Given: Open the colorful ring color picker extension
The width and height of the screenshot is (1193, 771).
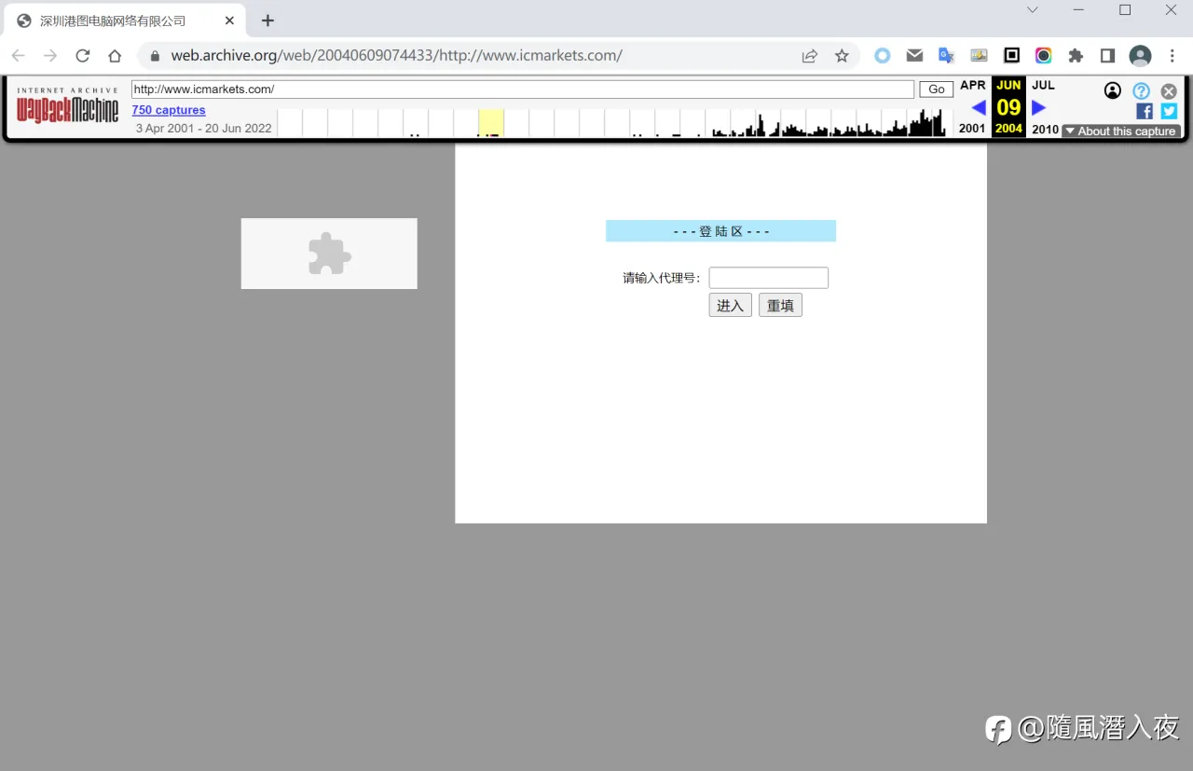Looking at the screenshot, I should [1043, 56].
